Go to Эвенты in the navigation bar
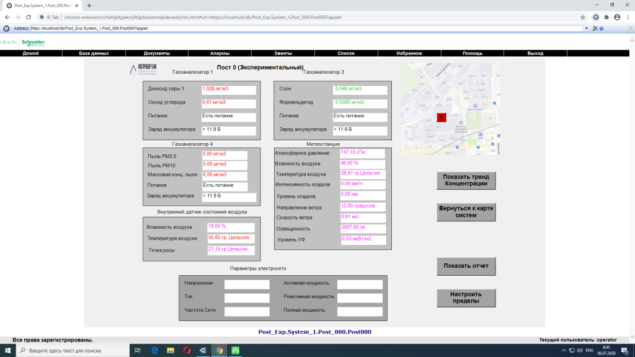The image size is (635, 357). pyautogui.click(x=283, y=54)
